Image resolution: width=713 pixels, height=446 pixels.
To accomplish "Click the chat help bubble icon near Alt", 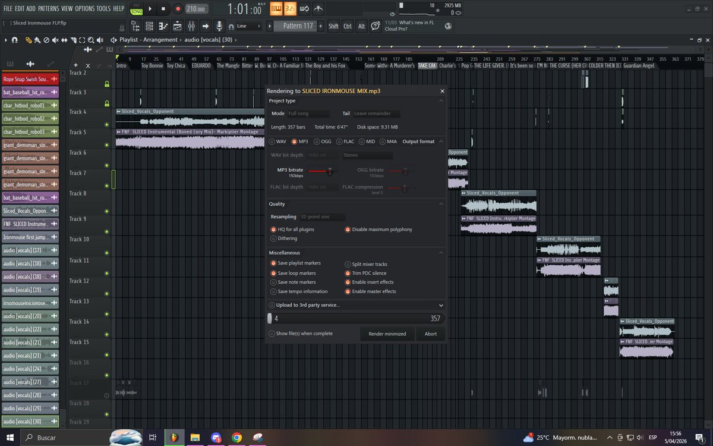I will [376, 26].
